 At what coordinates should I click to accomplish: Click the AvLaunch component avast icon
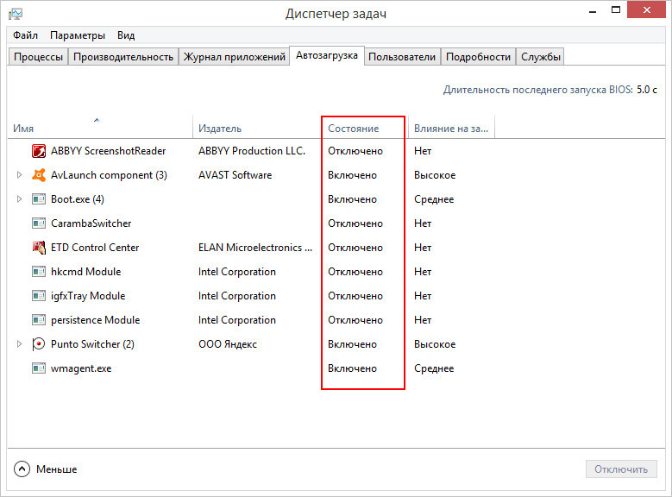[x=39, y=175]
